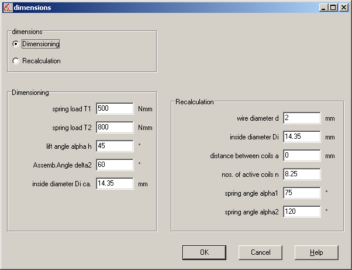Open Help for the dimensions dialog

click(x=316, y=252)
